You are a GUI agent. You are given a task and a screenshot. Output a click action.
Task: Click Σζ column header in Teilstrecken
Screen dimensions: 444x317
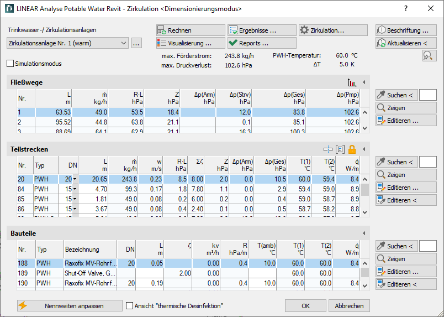pyautogui.click(x=196, y=165)
